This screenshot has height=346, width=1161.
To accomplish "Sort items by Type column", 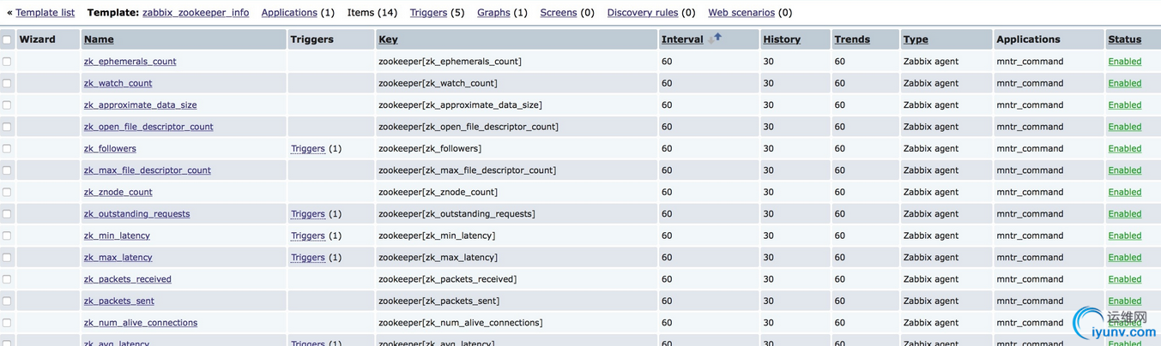I will click(x=916, y=39).
